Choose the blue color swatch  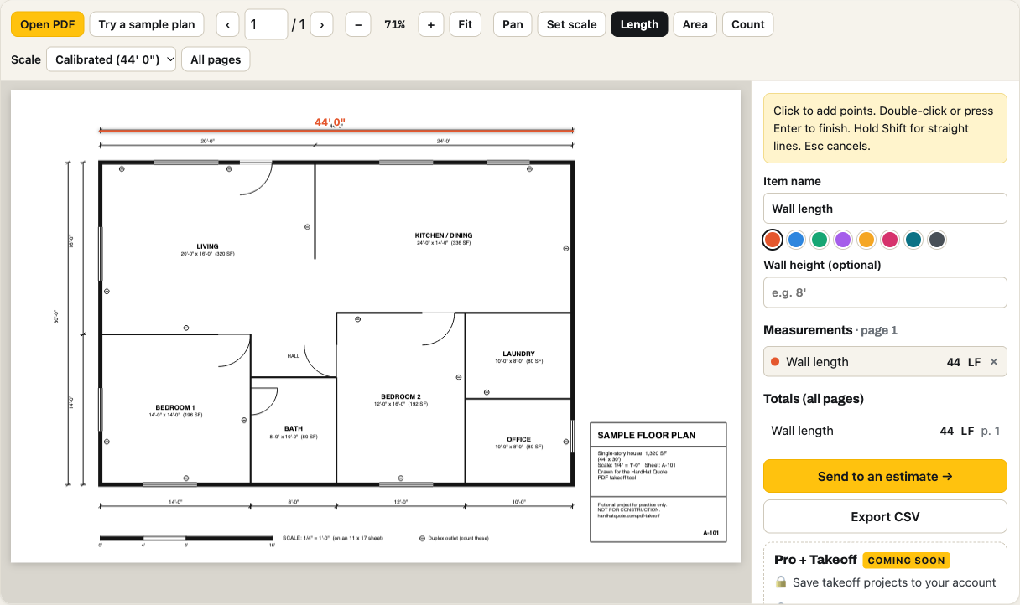(797, 240)
